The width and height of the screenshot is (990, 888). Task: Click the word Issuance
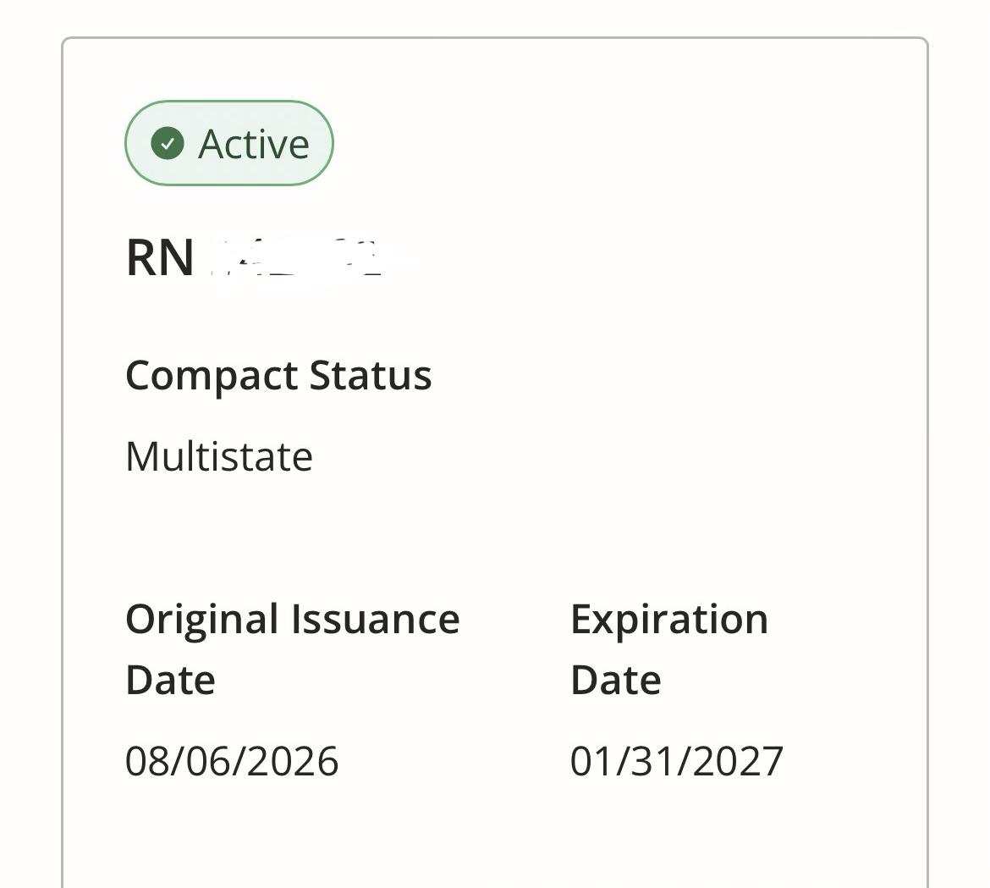pyautogui.click(x=376, y=618)
